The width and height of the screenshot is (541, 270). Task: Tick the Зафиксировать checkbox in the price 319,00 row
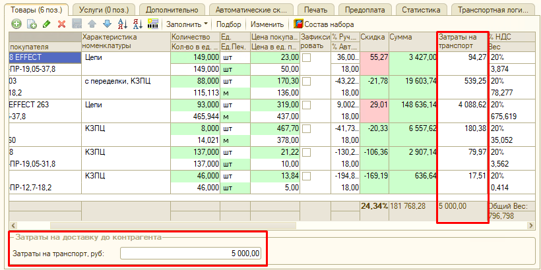coord(306,105)
